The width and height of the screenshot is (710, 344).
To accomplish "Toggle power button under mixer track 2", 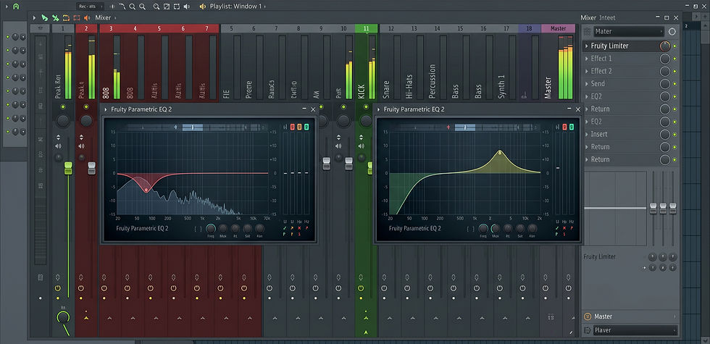I will tap(80, 288).
